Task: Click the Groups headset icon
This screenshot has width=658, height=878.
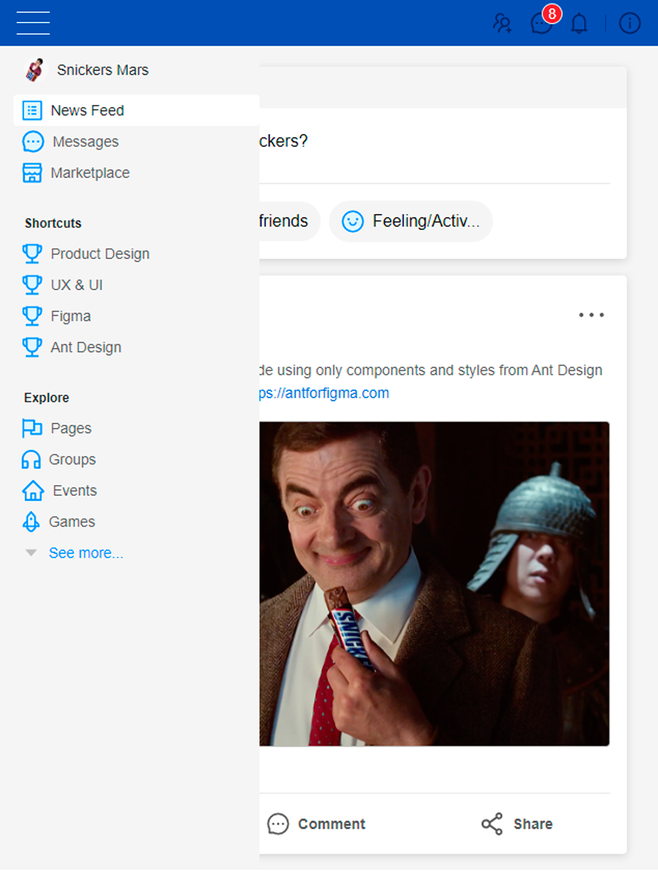Action: 31,459
